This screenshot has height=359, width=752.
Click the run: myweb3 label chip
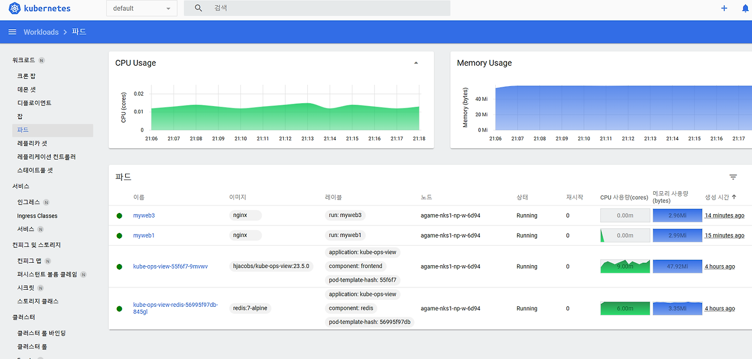point(345,215)
